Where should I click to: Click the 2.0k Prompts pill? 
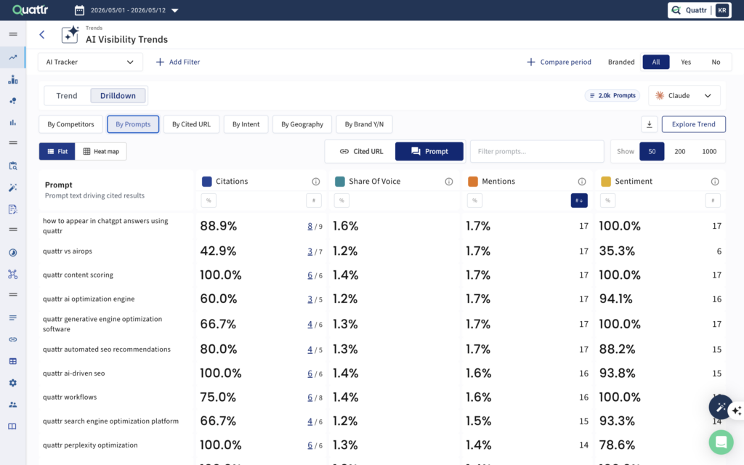612,95
